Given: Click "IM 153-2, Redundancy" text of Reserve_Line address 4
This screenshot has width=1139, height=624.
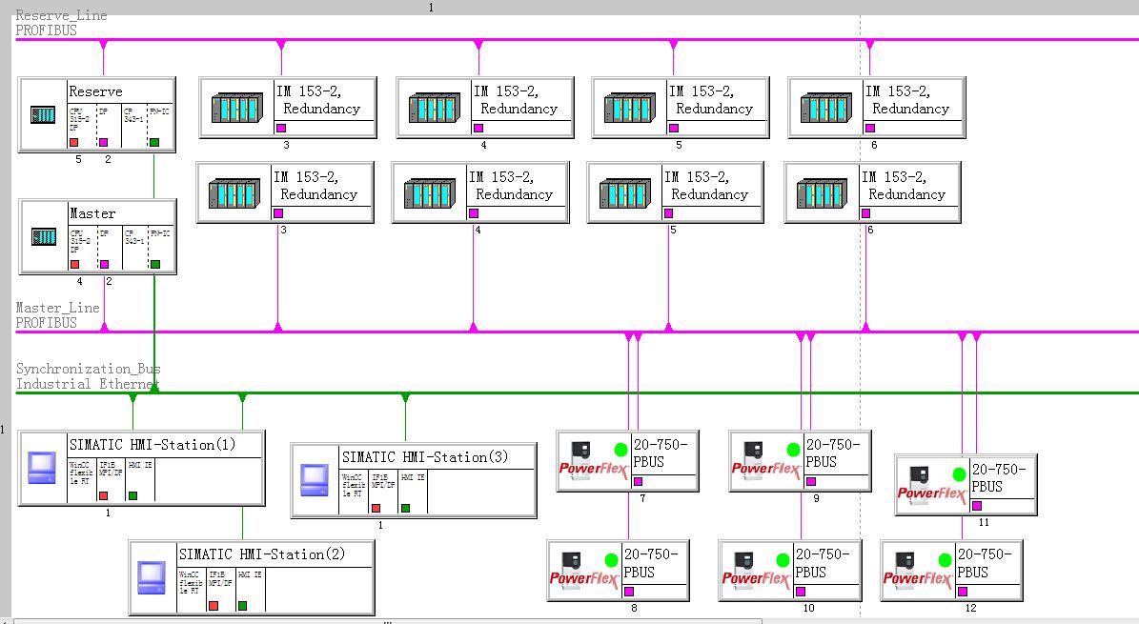Looking at the screenshot, I should coord(516,100).
